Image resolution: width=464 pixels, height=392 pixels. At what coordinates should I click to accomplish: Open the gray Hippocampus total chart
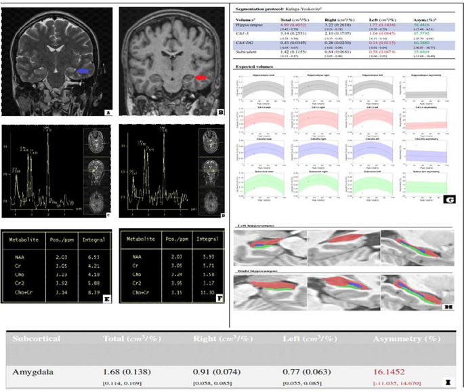pyautogui.click(x=261, y=89)
